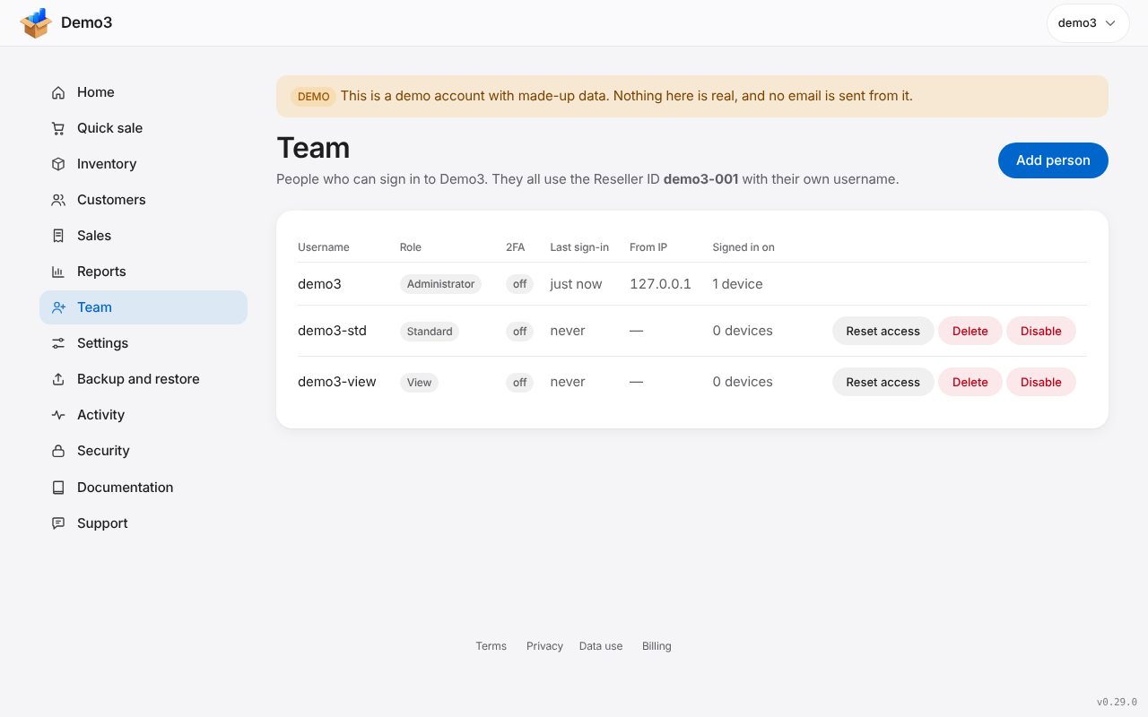Delete the demo3-std user

[970, 331]
